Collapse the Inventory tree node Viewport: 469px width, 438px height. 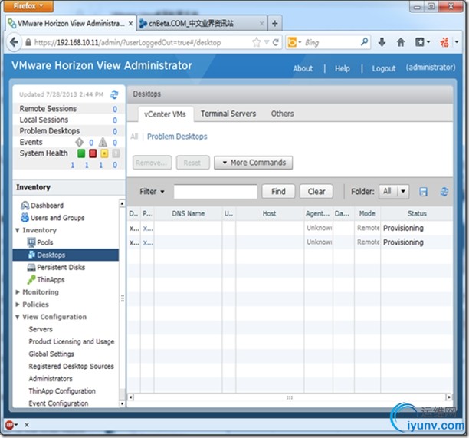pyautogui.click(x=18, y=230)
